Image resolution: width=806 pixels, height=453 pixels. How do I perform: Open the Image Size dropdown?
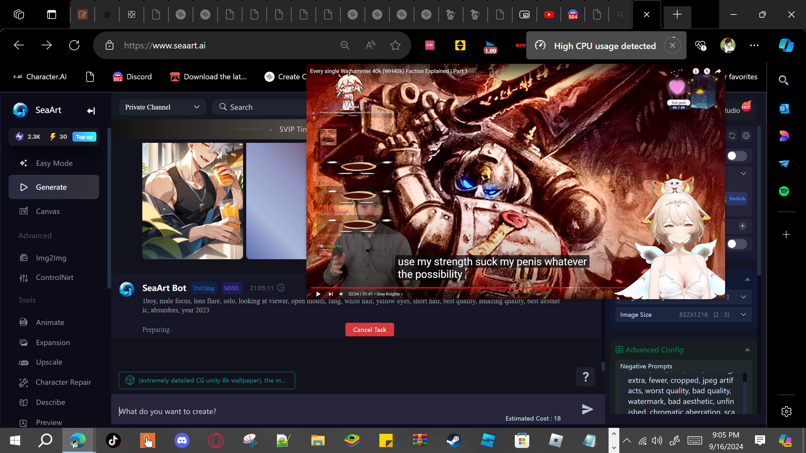coord(684,315)
